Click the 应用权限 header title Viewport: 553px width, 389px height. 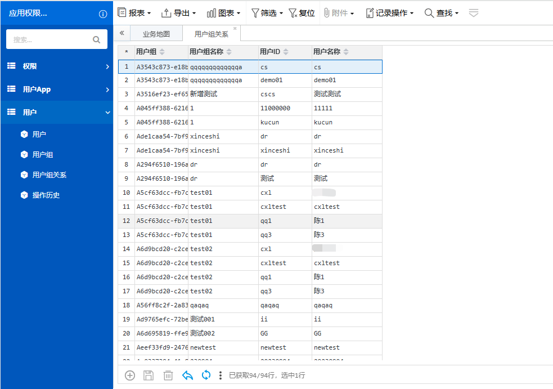coord(28,14)
